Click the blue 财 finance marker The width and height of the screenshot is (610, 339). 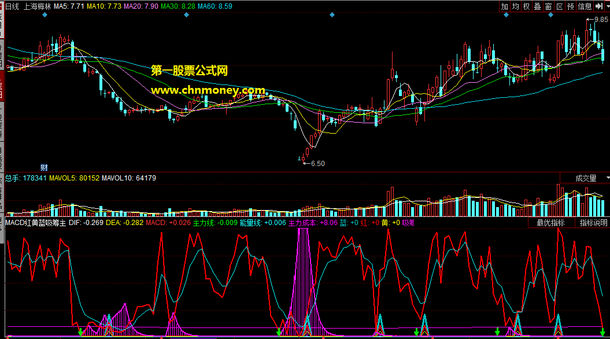pos(44,168)
